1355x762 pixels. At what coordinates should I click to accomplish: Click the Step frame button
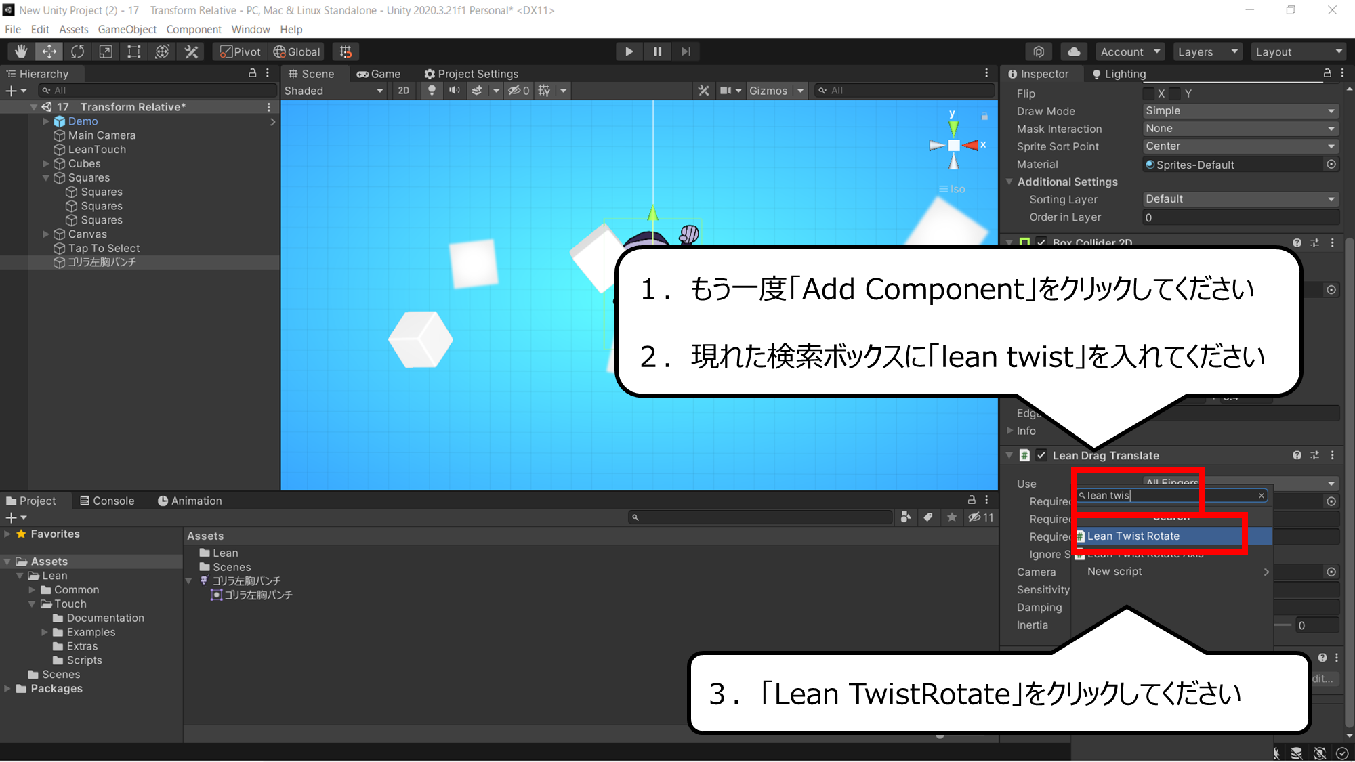686,51
